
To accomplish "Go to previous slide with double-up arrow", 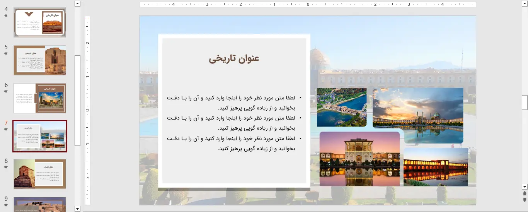I will [x=525, y=193].
